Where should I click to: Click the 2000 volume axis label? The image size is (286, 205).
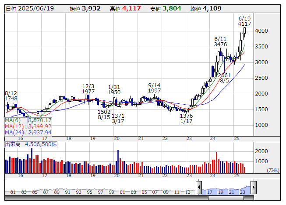pyautogui.click(x=261, y=151)
